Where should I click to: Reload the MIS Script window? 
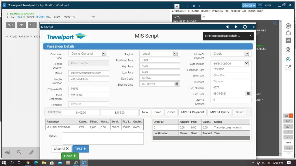pyautogui.click(x=245, y=27)
